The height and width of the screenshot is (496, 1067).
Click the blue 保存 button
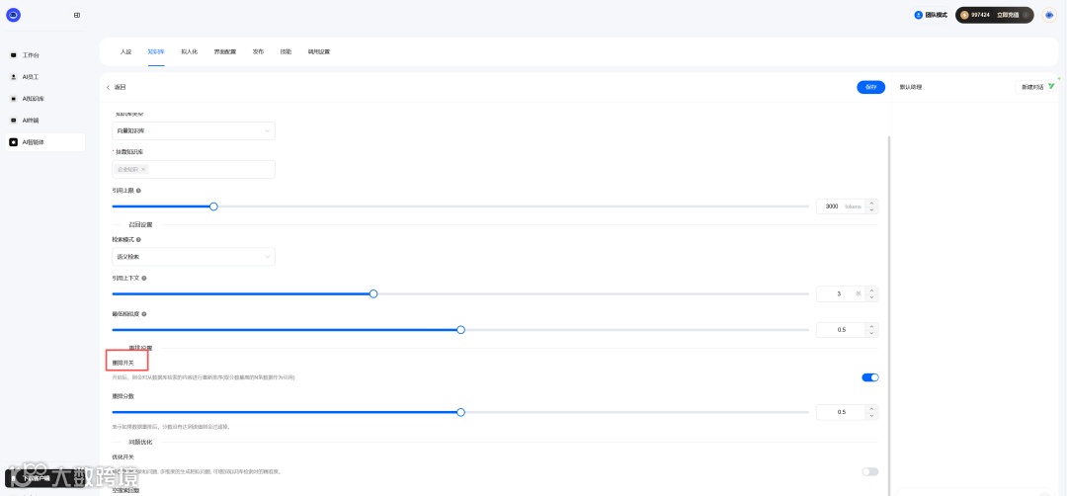pyautogui.click(x=870, y=87)
